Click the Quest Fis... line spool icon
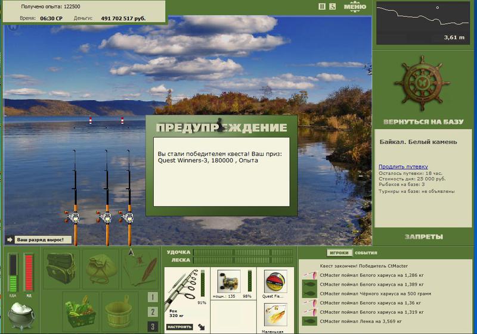The height and width of the screenshot is (334, 477). [x=275, y=281]
